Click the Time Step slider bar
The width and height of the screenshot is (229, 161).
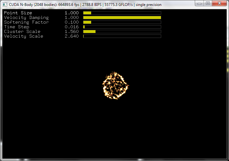[x=122, y=27]
